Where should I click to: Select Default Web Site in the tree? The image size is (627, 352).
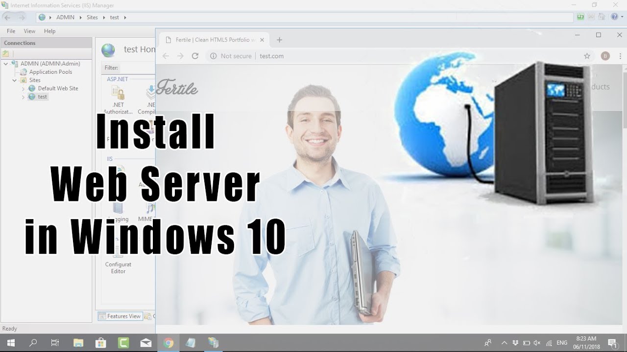point(58,88)
